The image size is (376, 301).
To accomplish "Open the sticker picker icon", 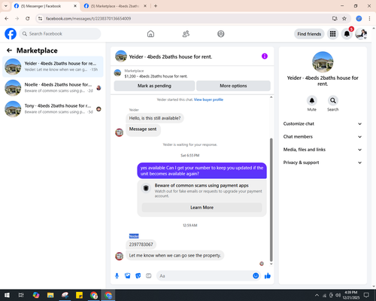I will pos(138,276).
